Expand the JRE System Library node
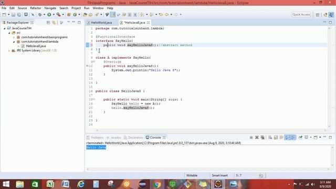 point(9,50)
